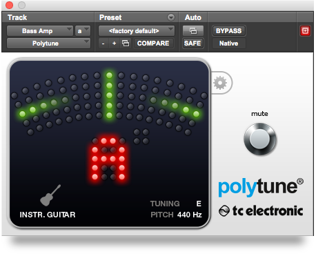Viewport: 316px width, 256px height.
Task: Click the PITCH value 440 Hz
Action: coord(189,215)
